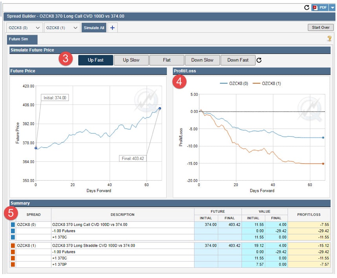337x278 pixels.
Task: Select the Down Fast simulation
Action: click(238, 60)
